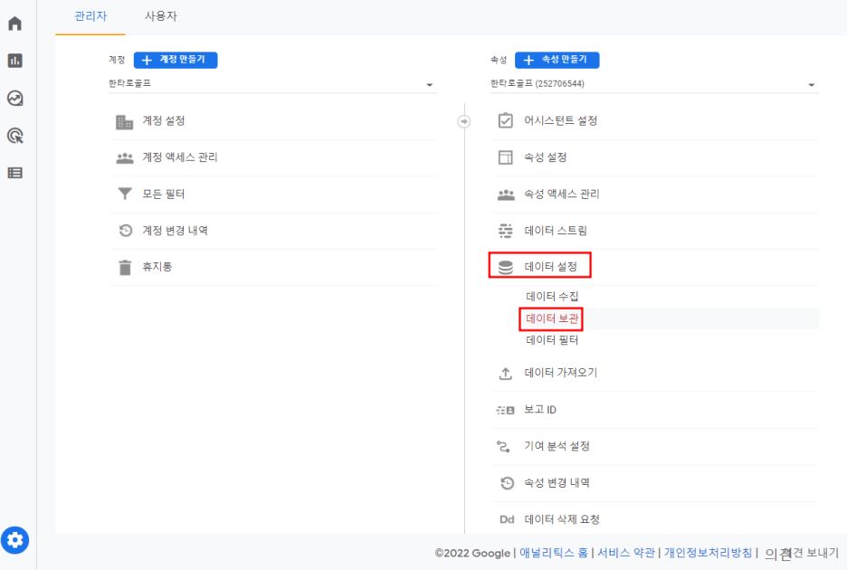Expand the 한타로골프 (252706544) property dropdown

(x=654, y=84)
